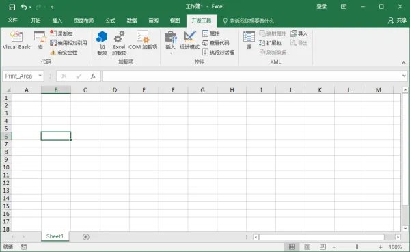Click the 100% zoom level
Screen dimensions: 410x252
point(395,247)
